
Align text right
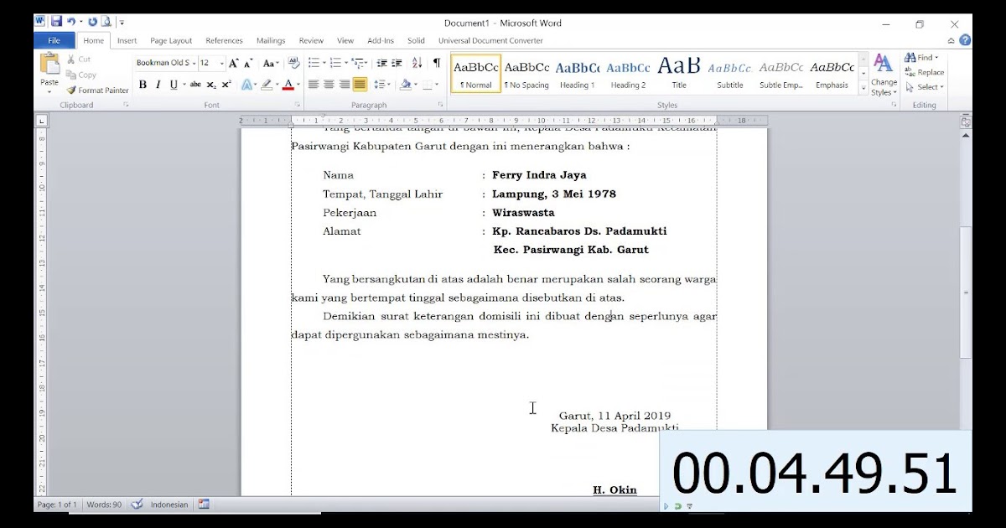(x=345, y=85)
